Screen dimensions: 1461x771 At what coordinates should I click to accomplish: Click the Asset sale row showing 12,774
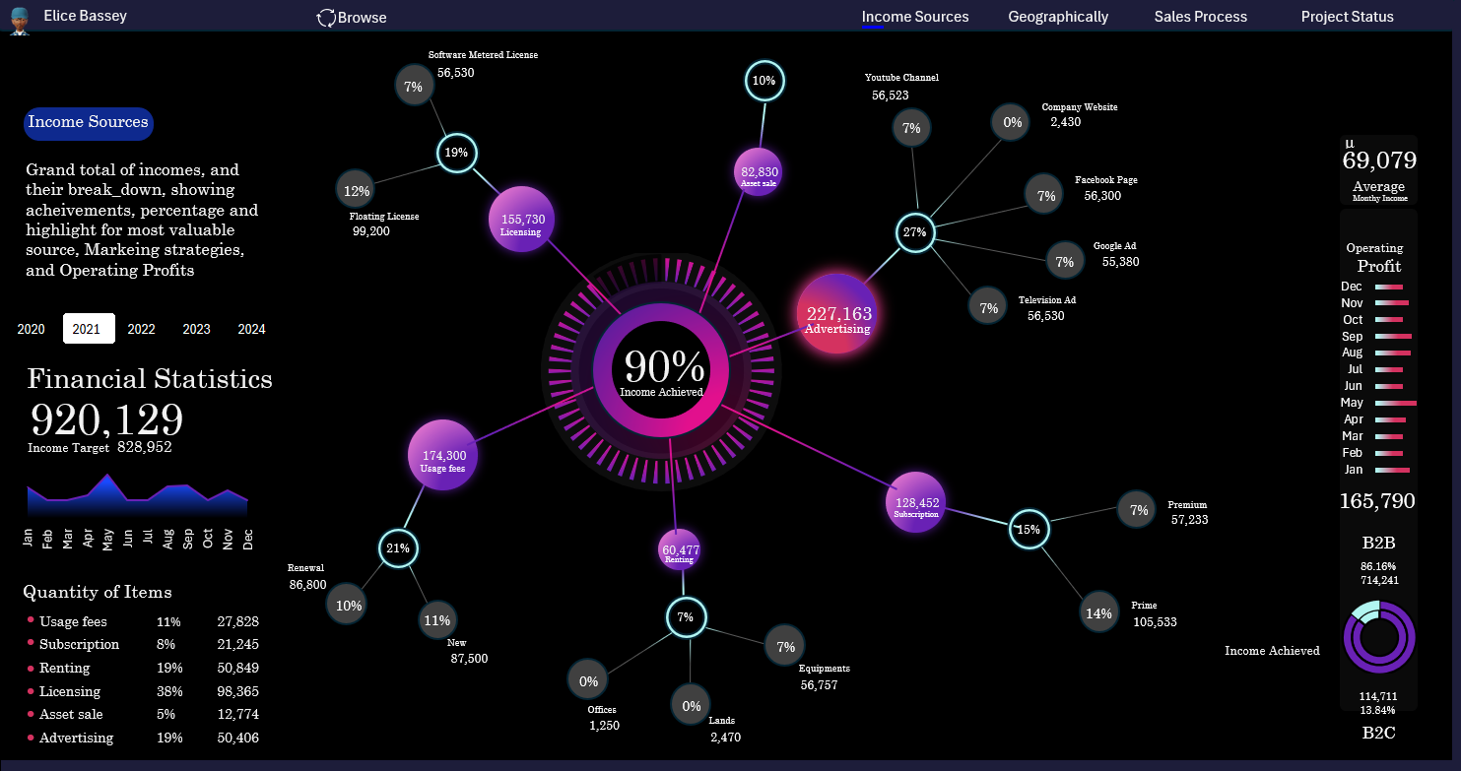click(144, 714)
